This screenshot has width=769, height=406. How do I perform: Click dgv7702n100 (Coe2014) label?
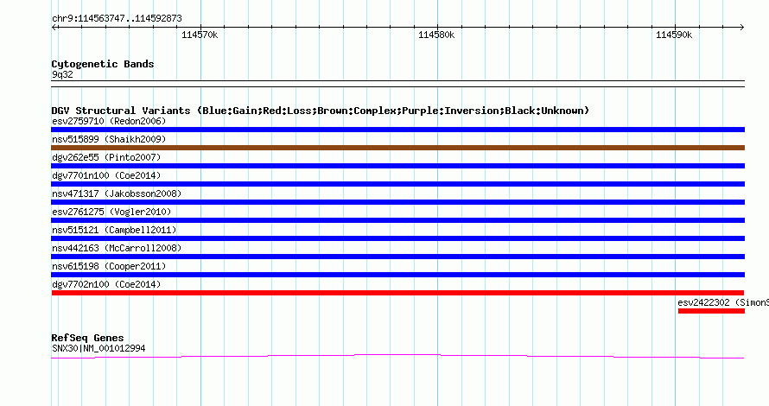pyautogui.click(x=106, y=284)
